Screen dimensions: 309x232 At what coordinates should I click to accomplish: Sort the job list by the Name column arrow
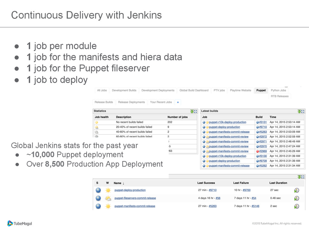[x=123, y=183]
